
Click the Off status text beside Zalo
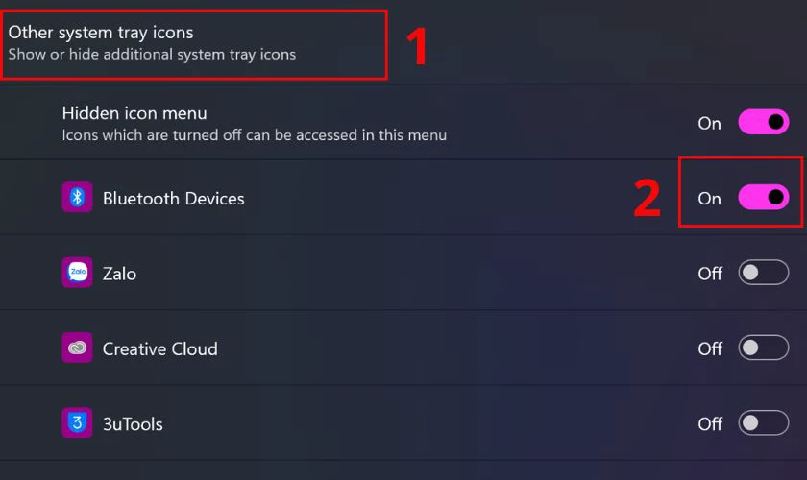pyautogui.click(x=710, y=274)
